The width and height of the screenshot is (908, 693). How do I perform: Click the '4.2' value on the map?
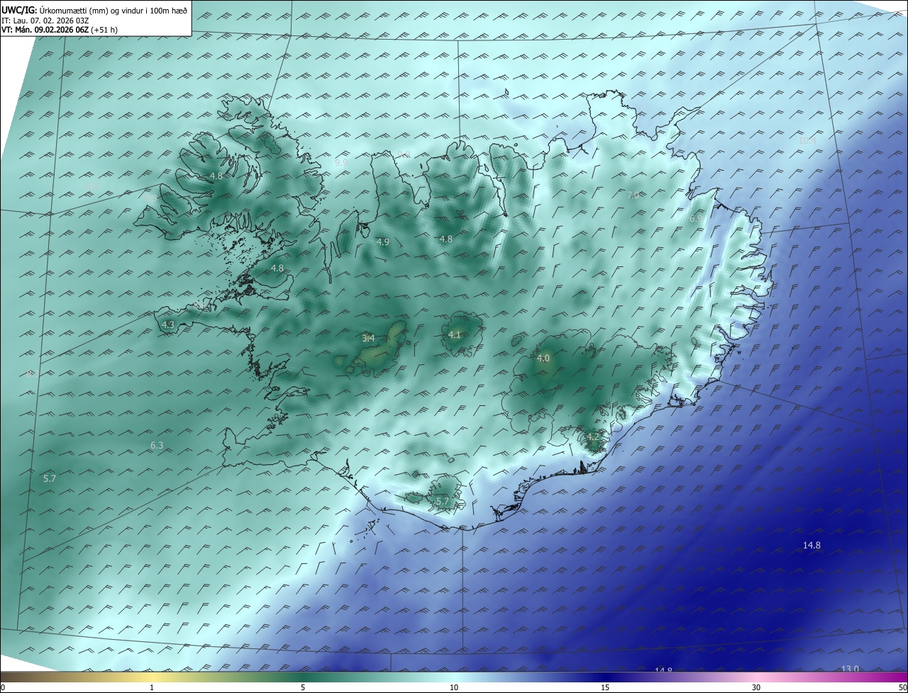pos(593,437)
